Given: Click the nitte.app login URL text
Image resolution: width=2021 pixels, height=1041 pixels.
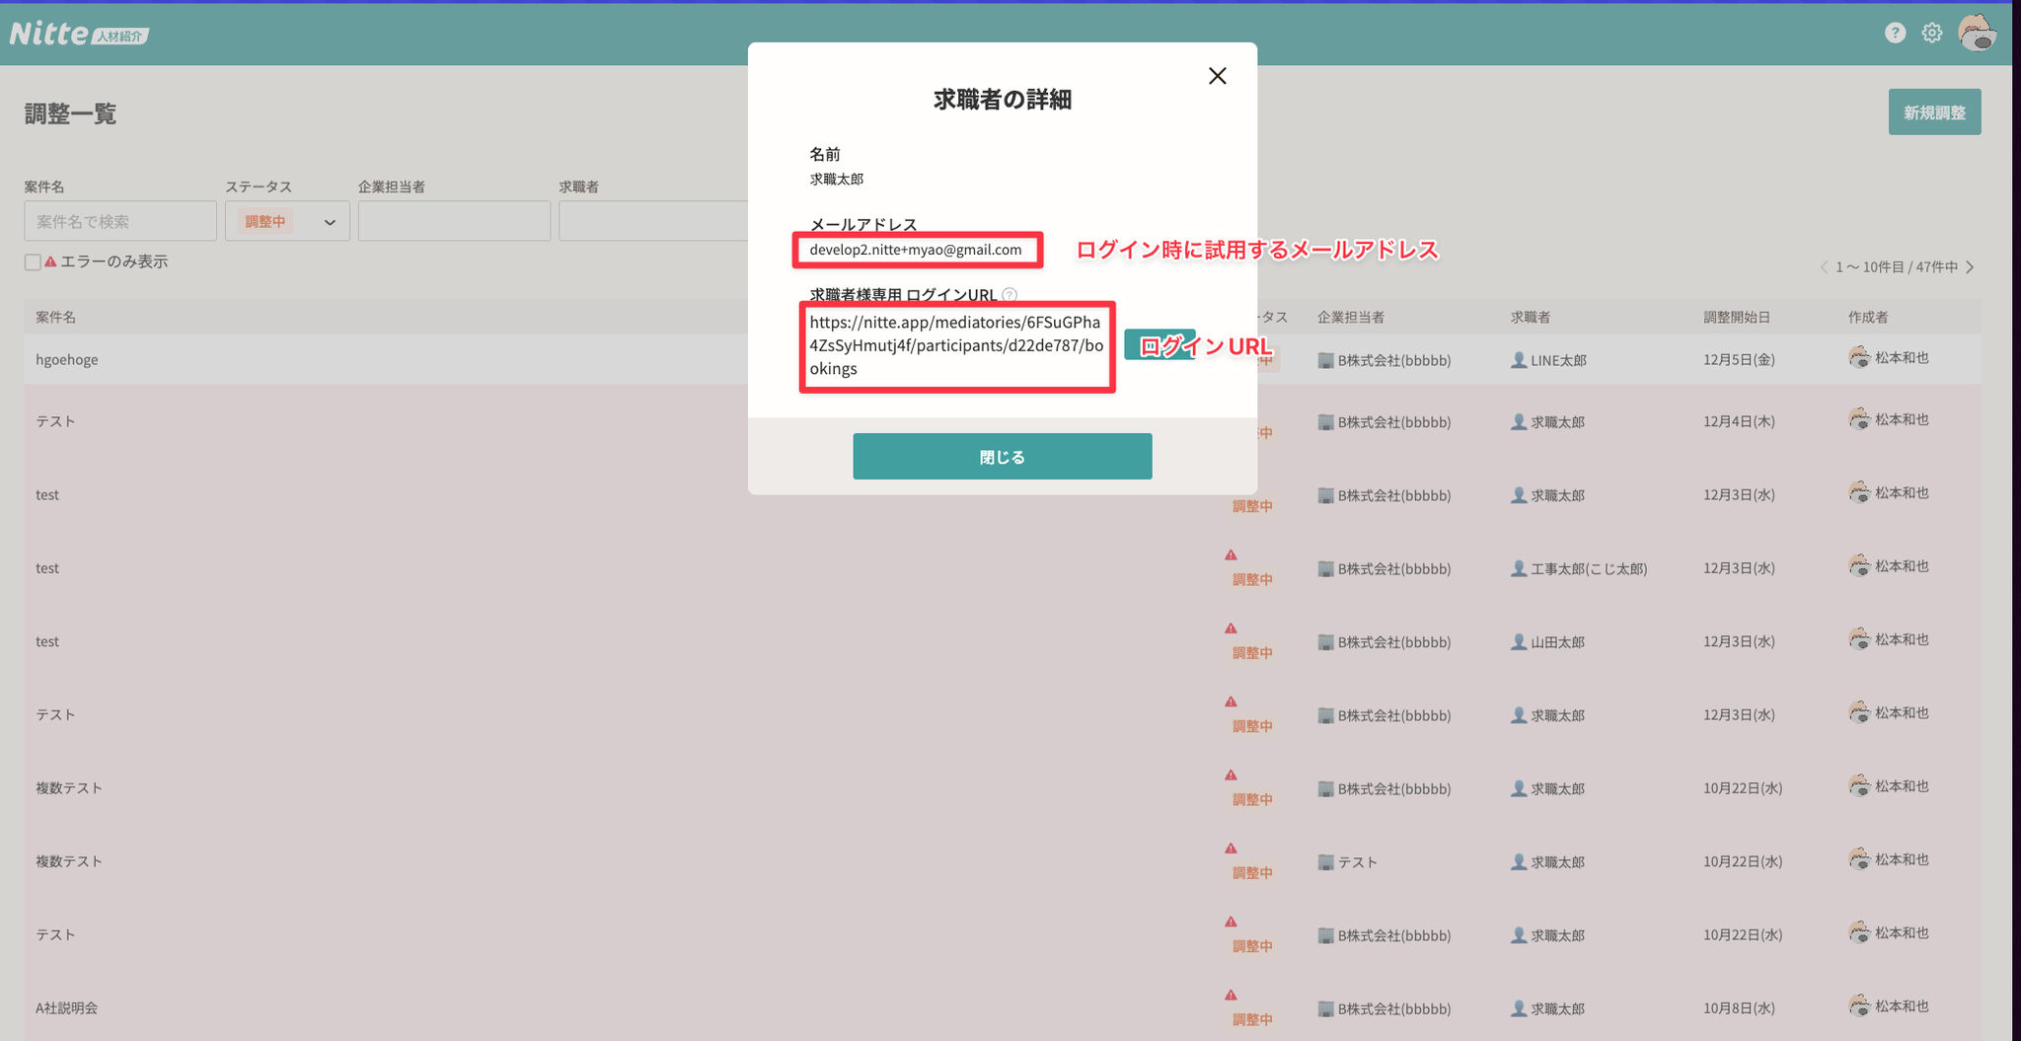Looking at the screenshot, I should [x=955, y=345].
